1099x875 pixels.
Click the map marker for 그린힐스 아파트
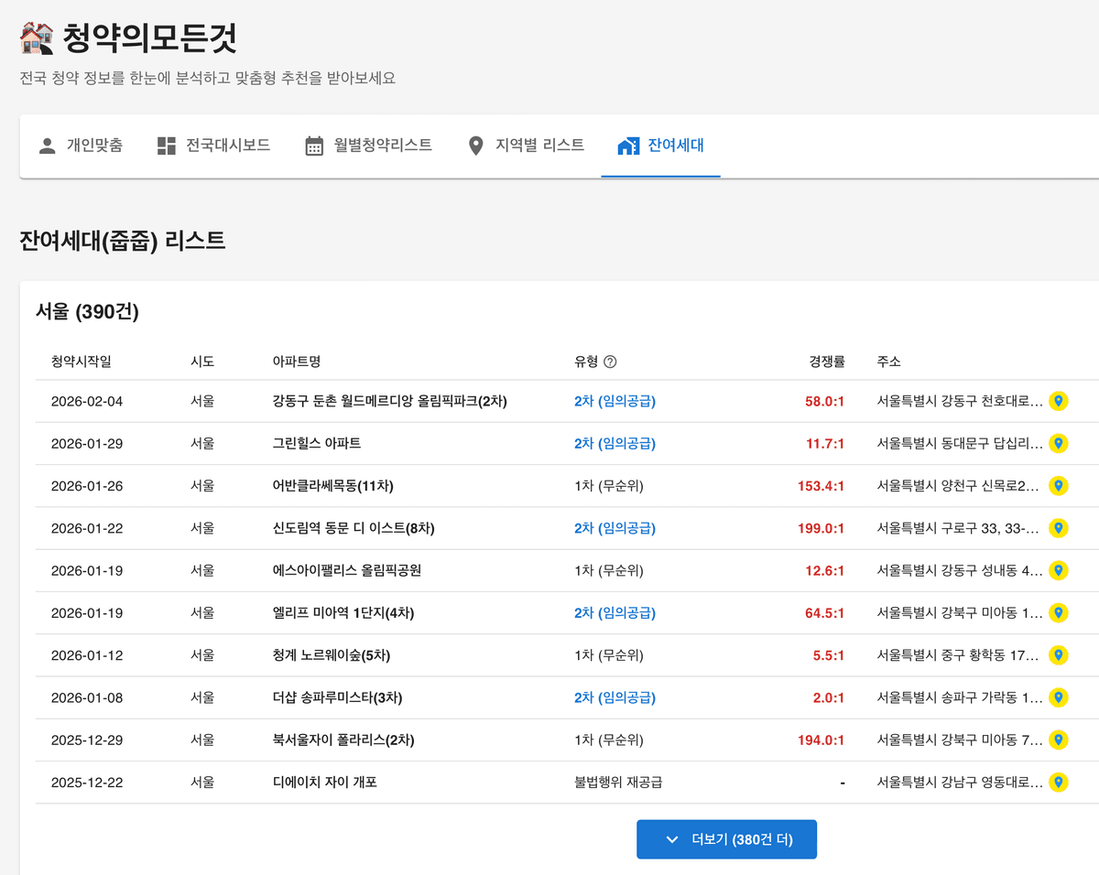pos(1059,443)
